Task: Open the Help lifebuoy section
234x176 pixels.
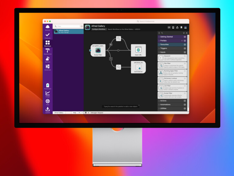Action: coord(48,102)
